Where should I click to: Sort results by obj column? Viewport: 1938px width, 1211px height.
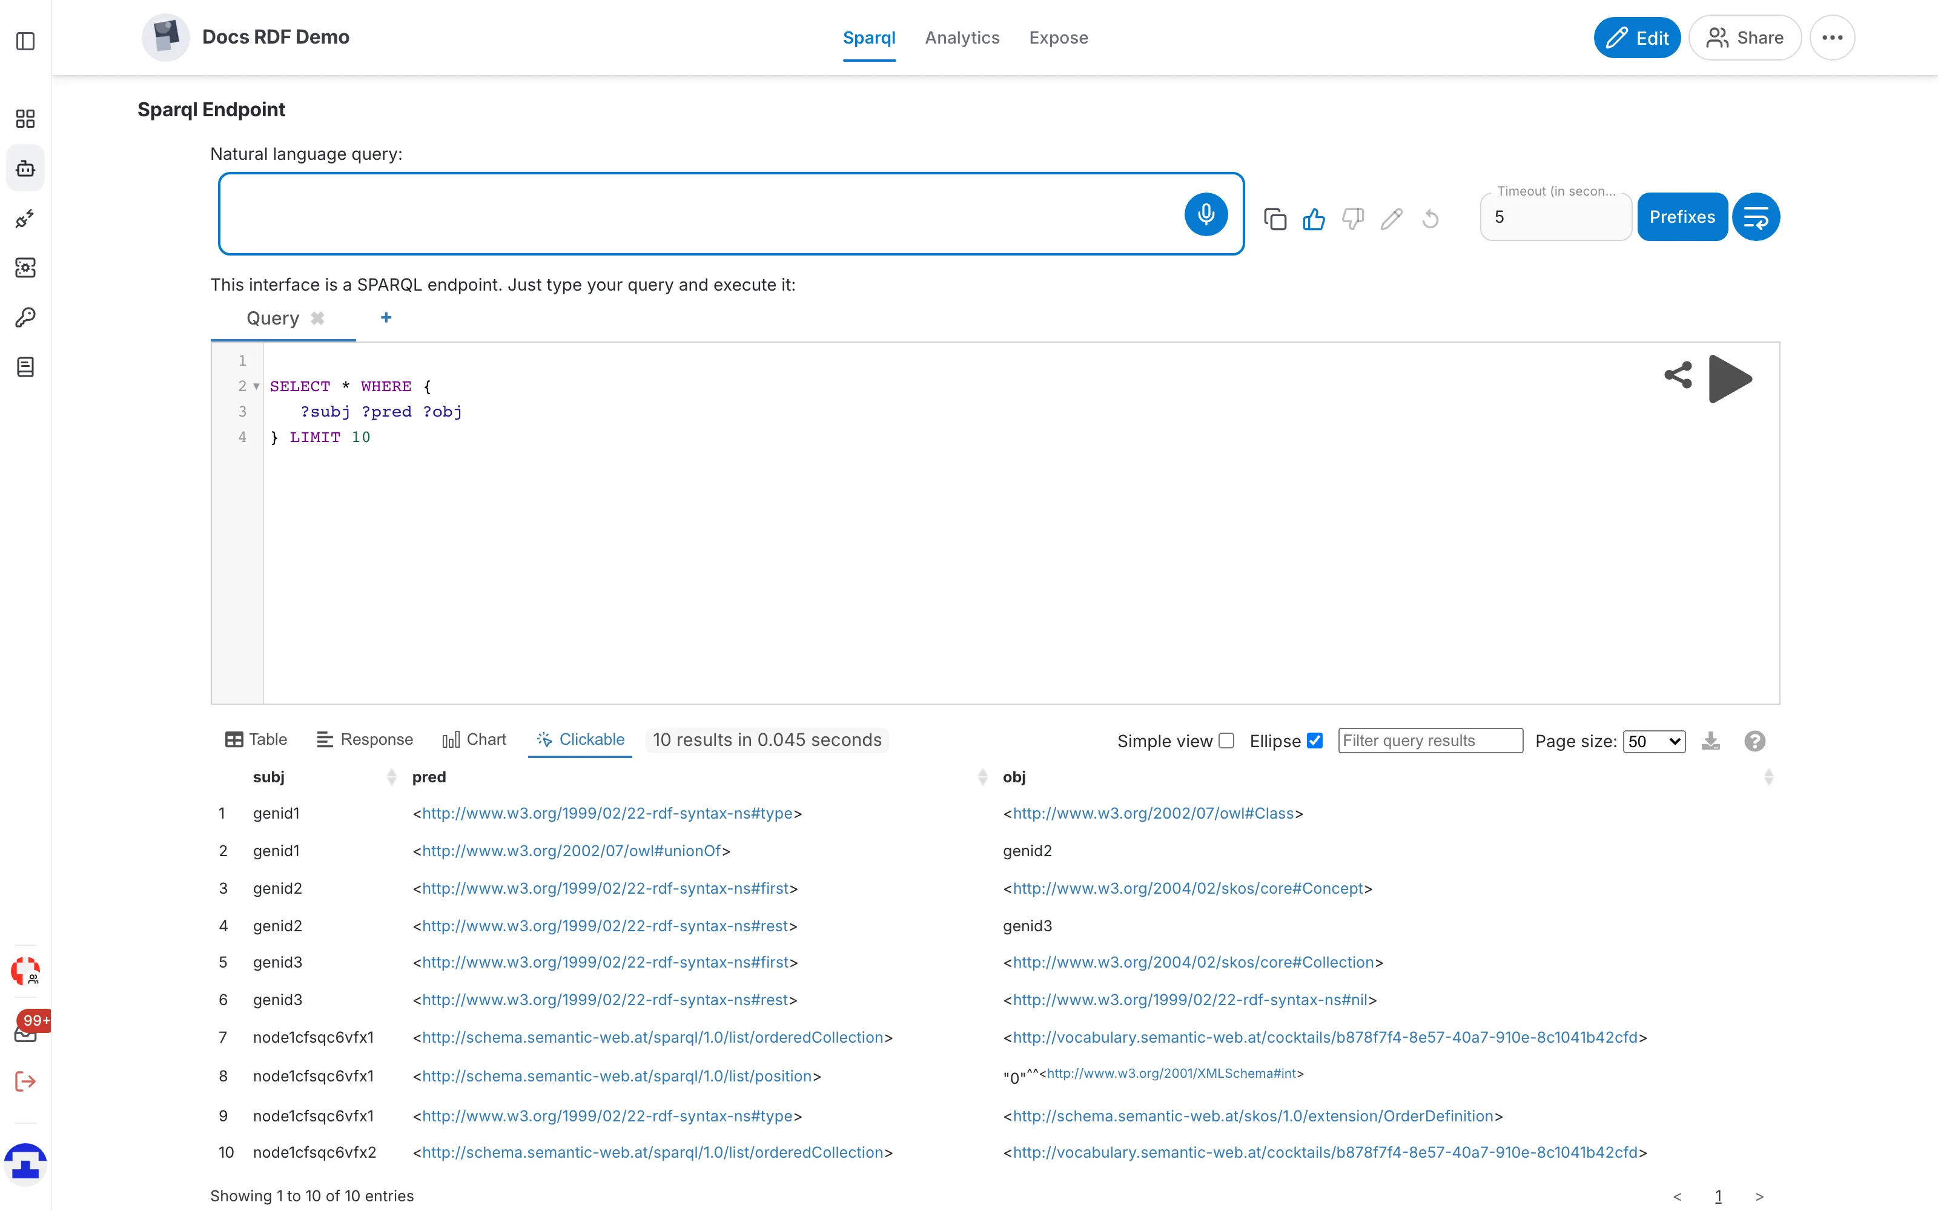click(x=1768, y=777)
